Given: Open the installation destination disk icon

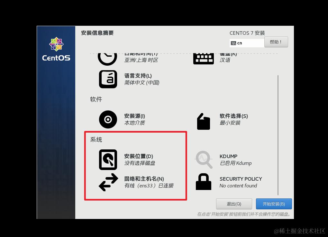Looking at the screenshot, I should coord(108,160).
